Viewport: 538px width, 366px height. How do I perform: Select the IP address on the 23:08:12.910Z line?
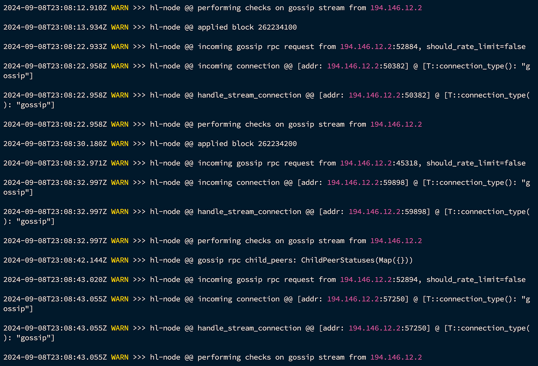(396, 8)
